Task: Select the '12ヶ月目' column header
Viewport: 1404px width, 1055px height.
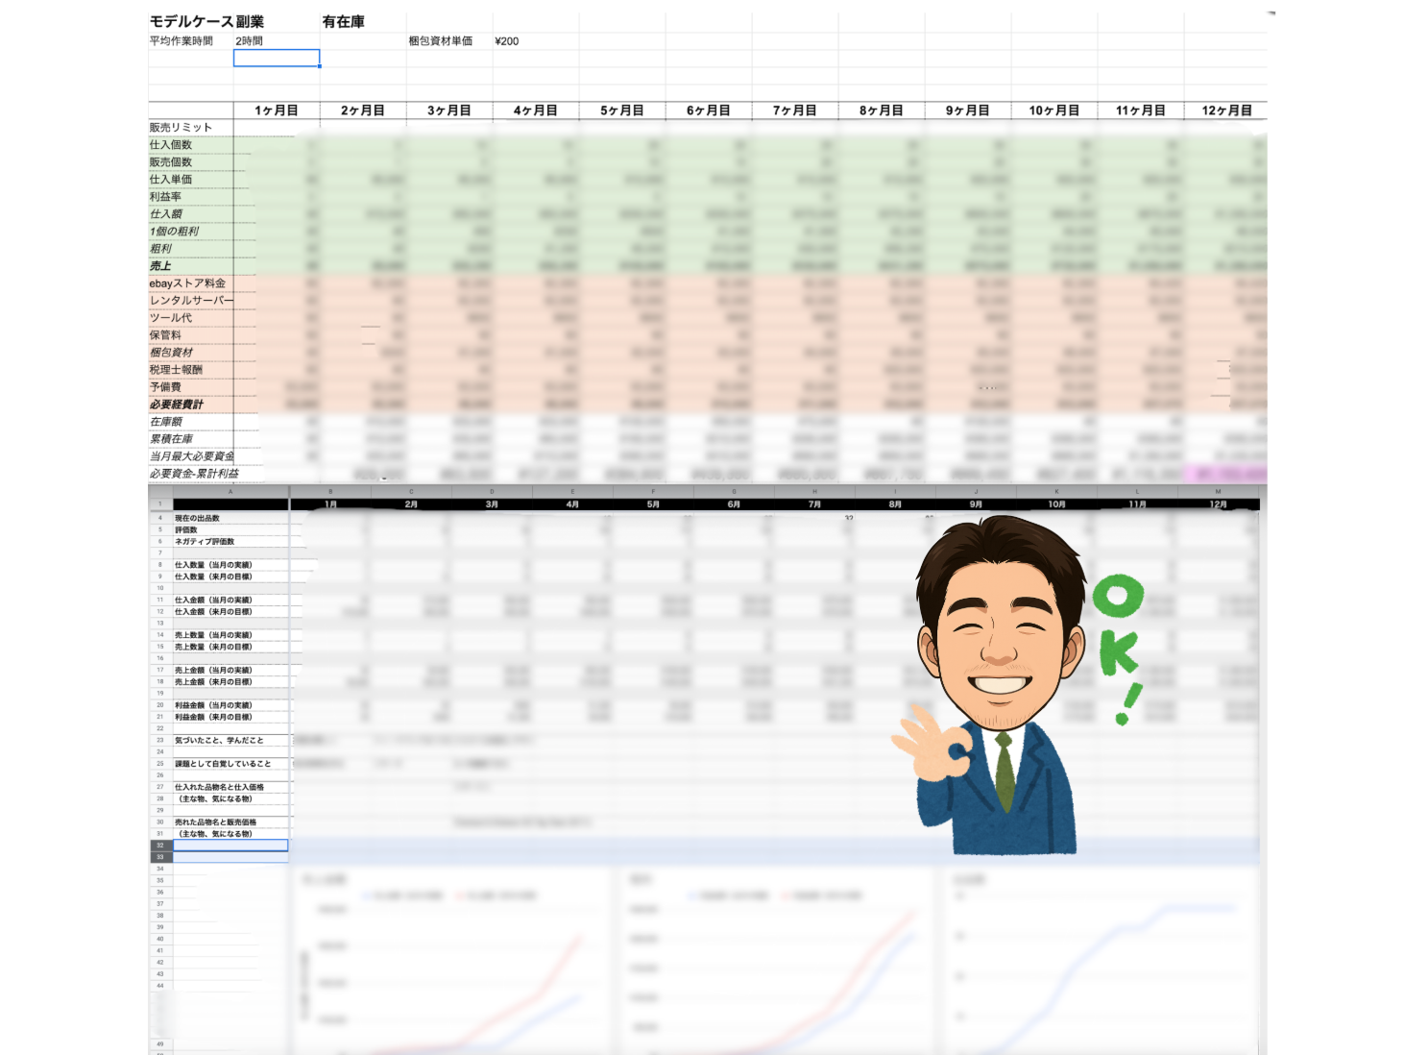Action: pos(1226,110)
